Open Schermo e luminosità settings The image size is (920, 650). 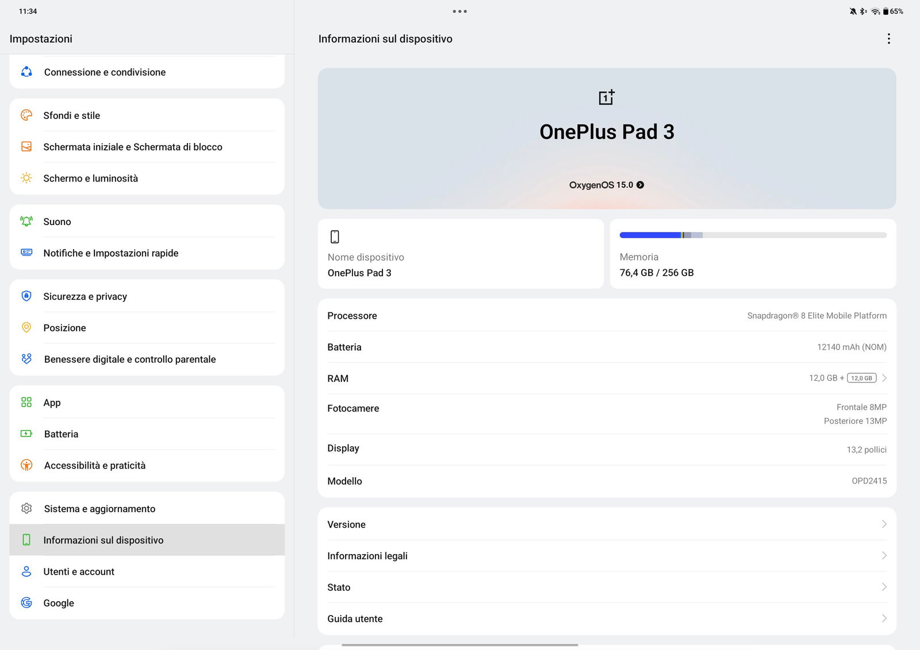click(147, 178)
